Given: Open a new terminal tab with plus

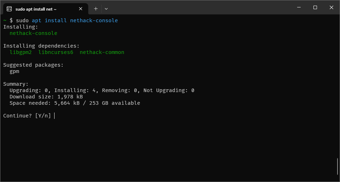Looking at the screenshot, I should [96, 8].
